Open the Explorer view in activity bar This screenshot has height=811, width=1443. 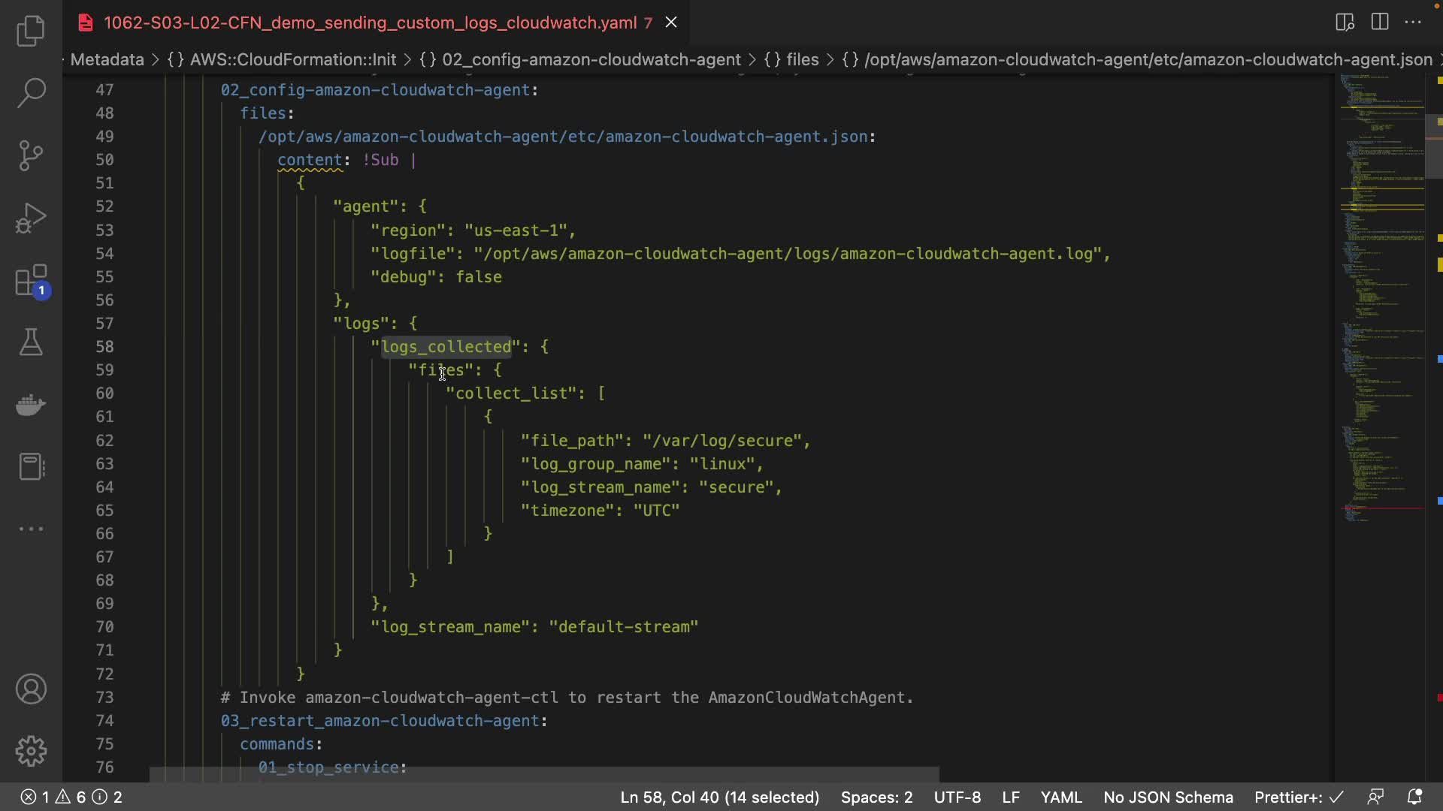(x=31, y=32)
